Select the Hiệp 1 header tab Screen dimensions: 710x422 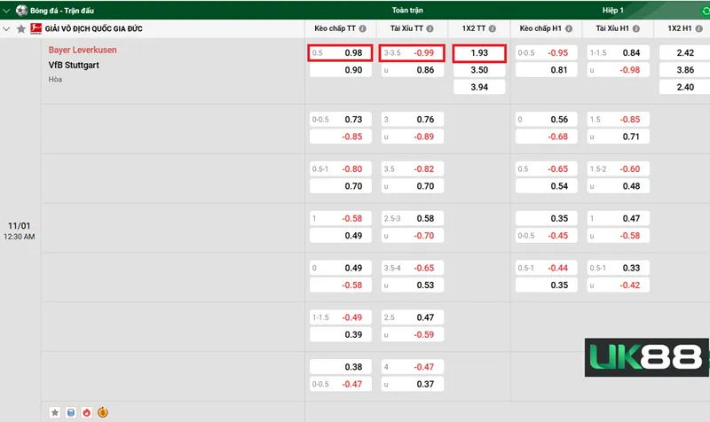611,10
